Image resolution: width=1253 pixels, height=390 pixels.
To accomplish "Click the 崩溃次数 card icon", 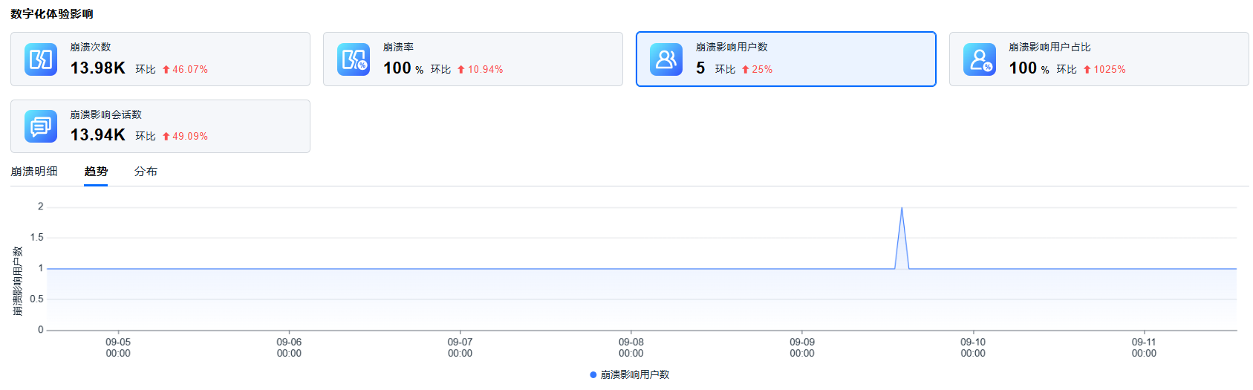I will coord(41,59).
